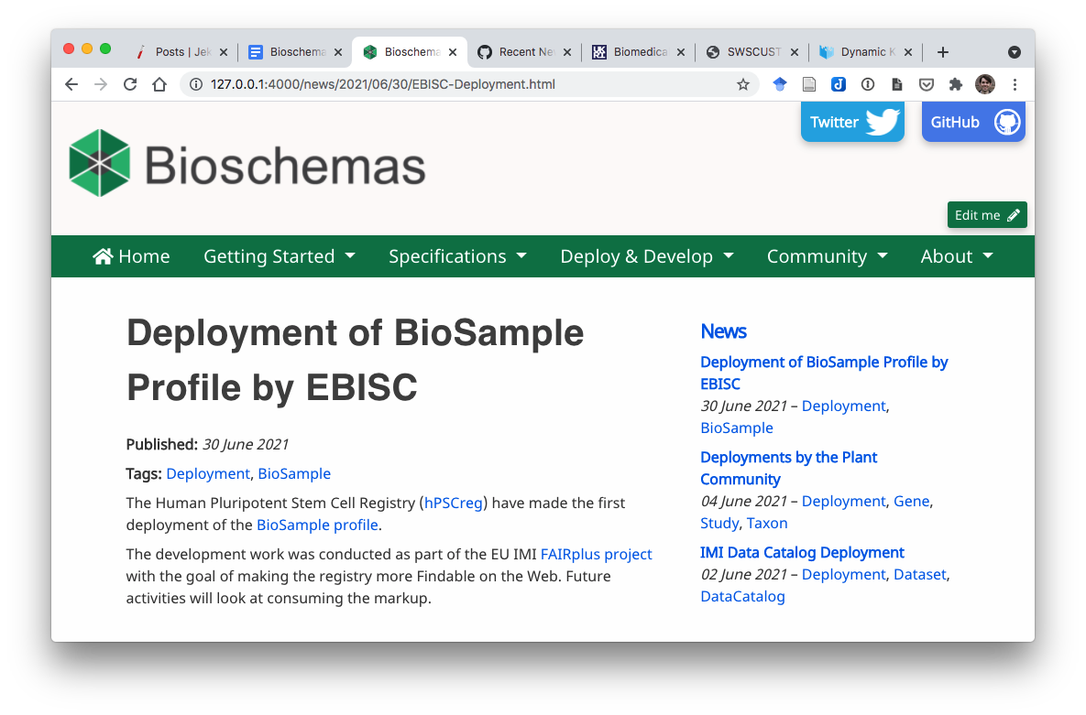Open the Twitter button
Image resolution: width=1086 pixels, height=715 pixels.
pyautogui.click(x=852, y=121)
